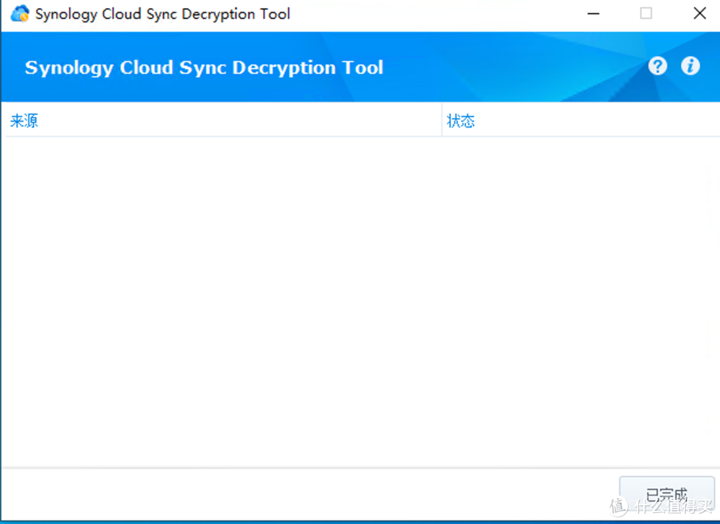The image size is (720, 524).
Task: Click the 已完成 button
Action: pyautogui.click(x=667, y=494)
